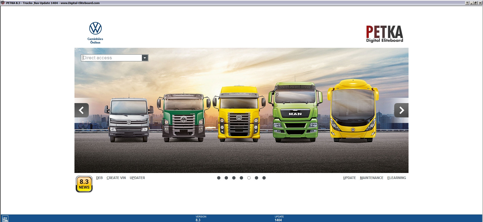
Task: Click the help question mark in title bar
Action: [467, 3]
